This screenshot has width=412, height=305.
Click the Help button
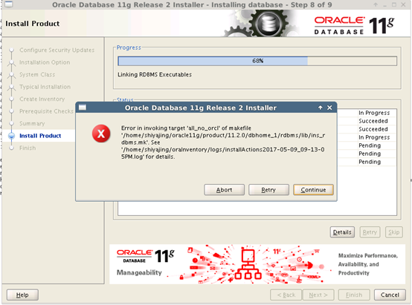pos(22,295)
